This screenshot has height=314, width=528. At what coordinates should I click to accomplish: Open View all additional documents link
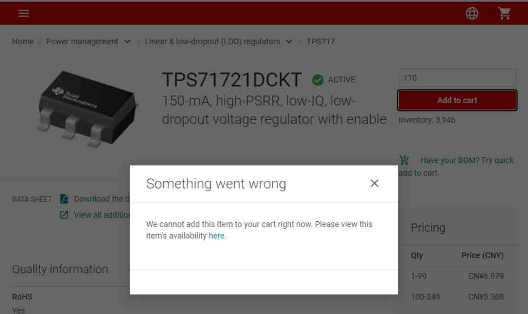(x=102, y=215)
